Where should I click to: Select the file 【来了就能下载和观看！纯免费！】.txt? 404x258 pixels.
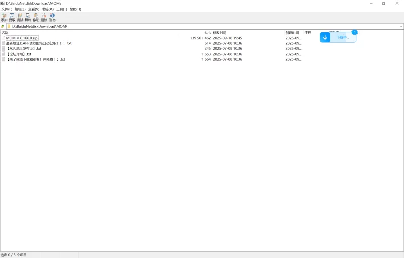35,59
